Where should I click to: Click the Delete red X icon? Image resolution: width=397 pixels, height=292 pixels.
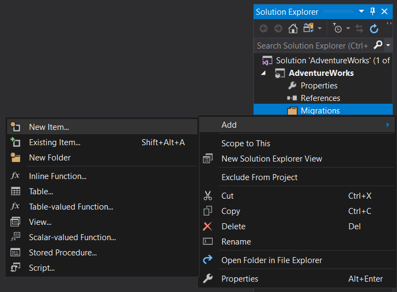click(x=208, y=227)
